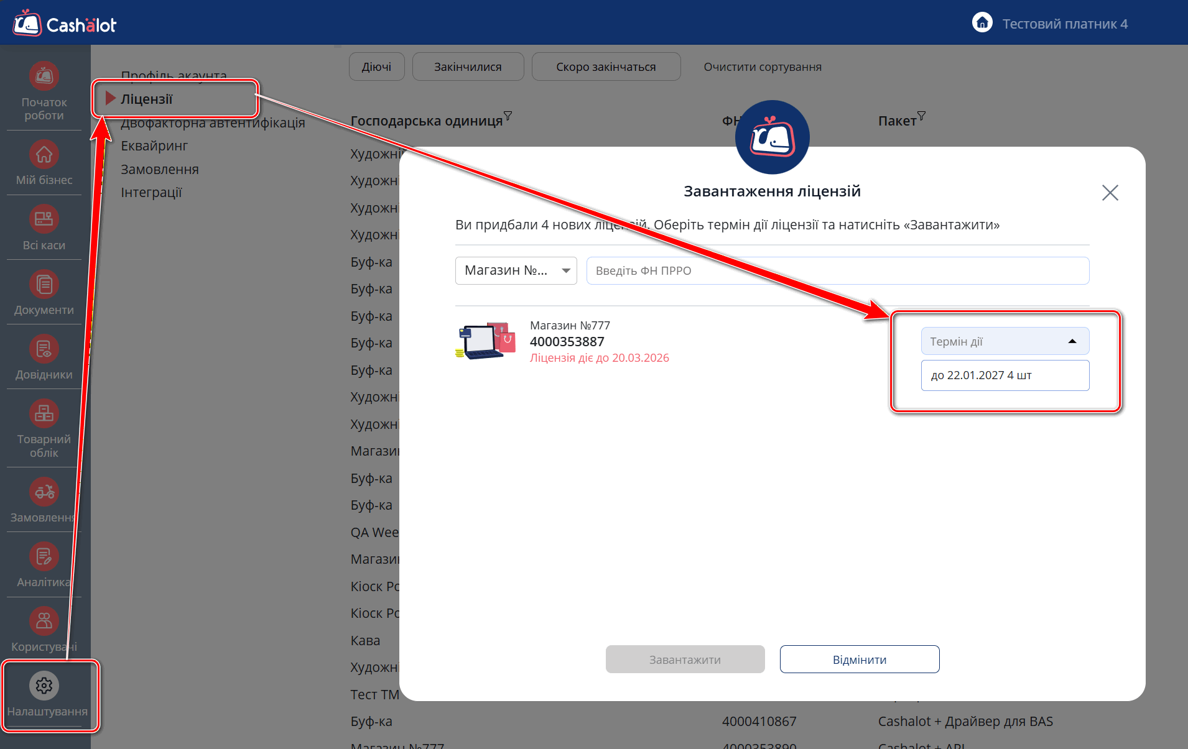
Task: Open the Початок роботи sidebar icon
Action: coord(44,76)
